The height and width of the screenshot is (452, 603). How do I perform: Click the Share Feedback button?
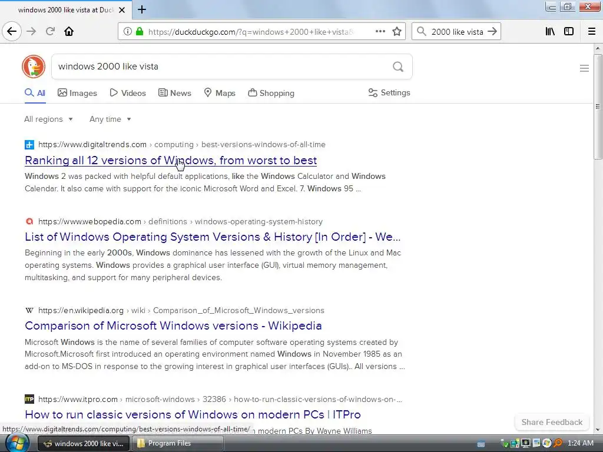click(552, 422)
